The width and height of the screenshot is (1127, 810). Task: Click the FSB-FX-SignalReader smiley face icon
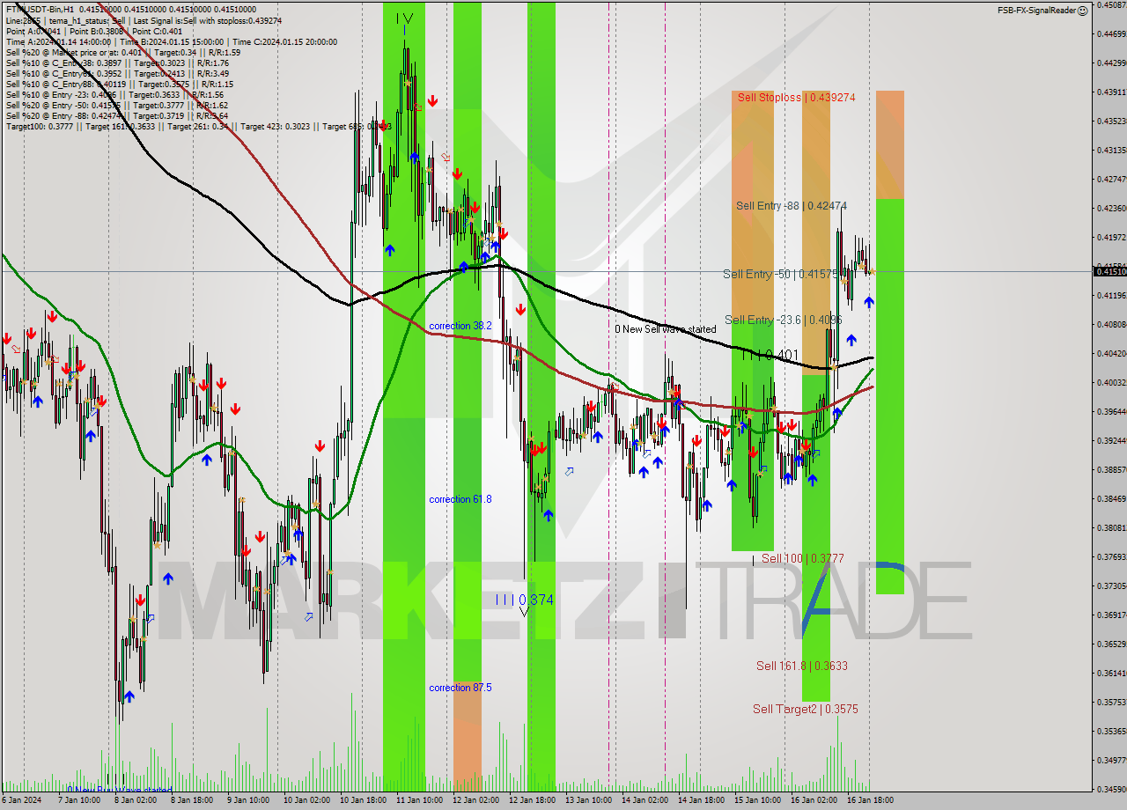[1082, 11]
